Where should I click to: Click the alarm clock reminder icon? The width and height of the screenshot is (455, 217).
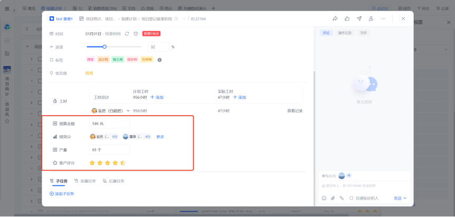coord(136,34)
